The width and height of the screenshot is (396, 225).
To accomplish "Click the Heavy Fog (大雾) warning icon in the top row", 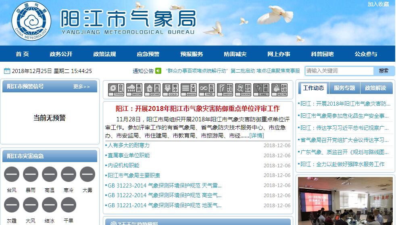I will (189, 90).
